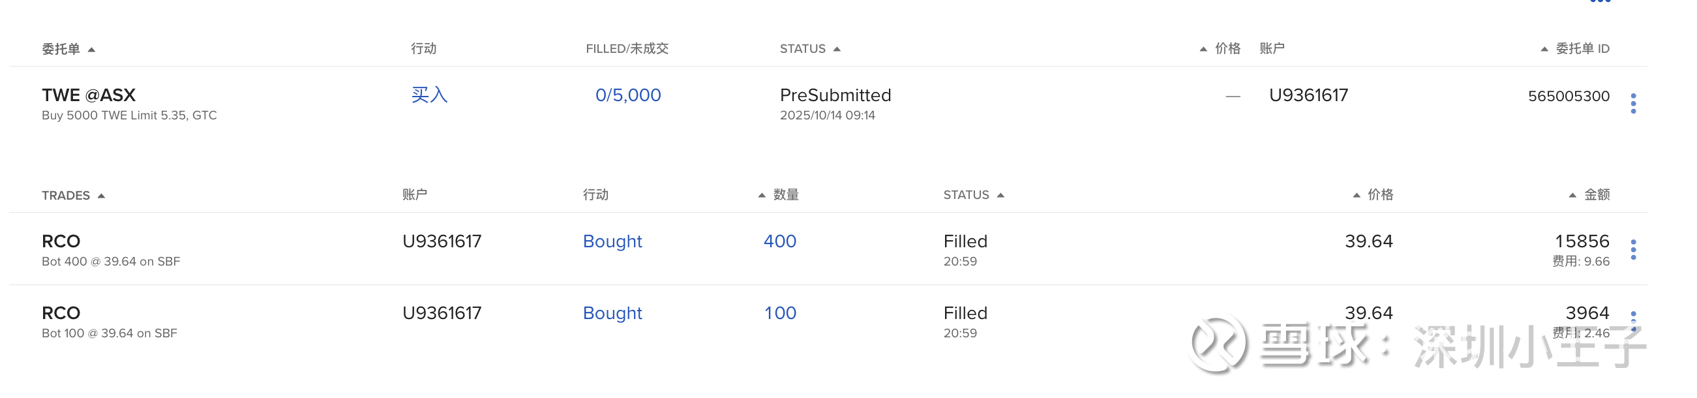Open the RCO 400 trade options menu
The height and width of the screenshot is (398, 1697).
1632,250
